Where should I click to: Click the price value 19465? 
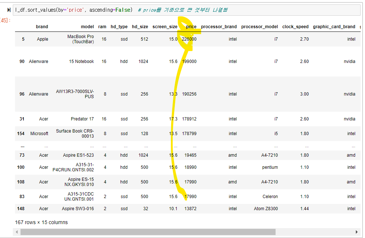click(191, 155)
